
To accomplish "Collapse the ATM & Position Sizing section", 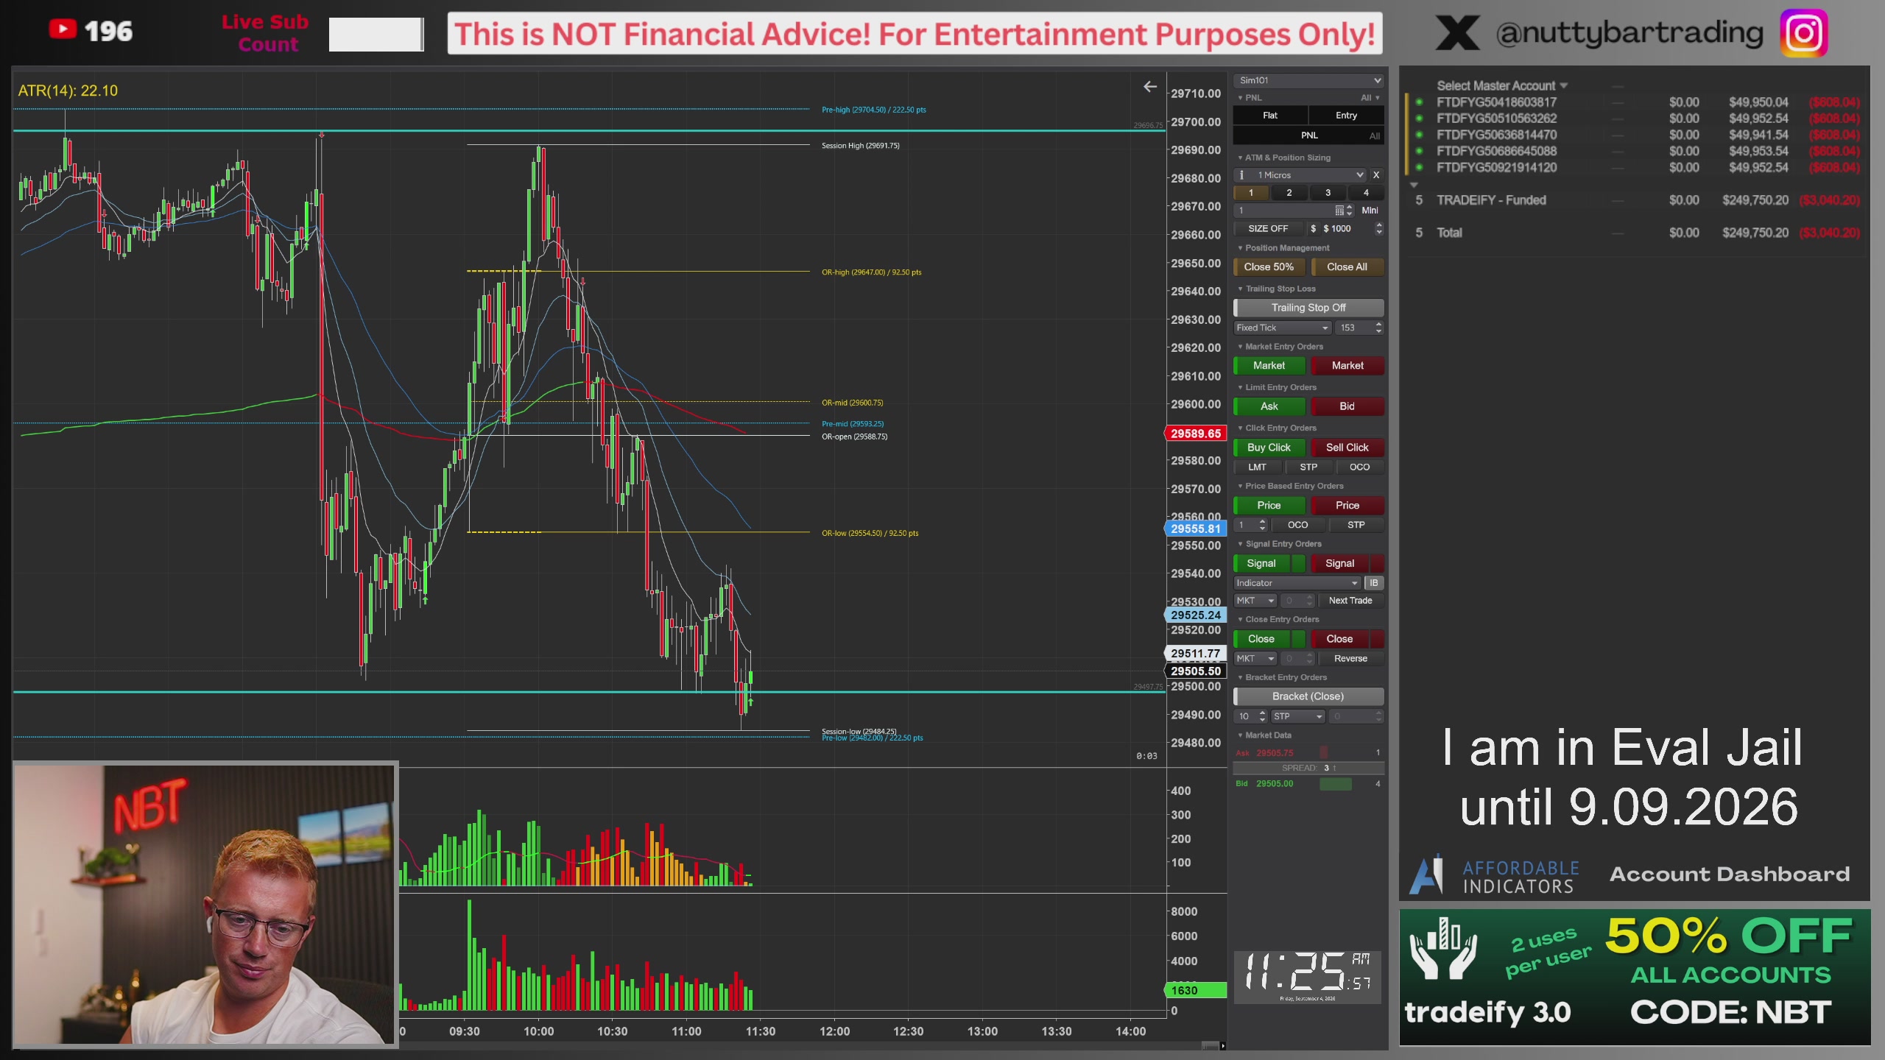I will pyautogui.click(x=1285, y=158).
